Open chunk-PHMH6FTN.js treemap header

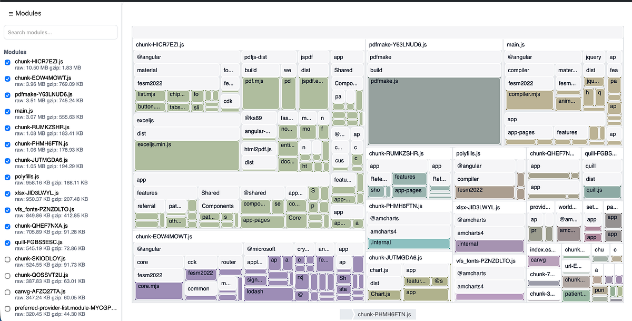point(409,206)
